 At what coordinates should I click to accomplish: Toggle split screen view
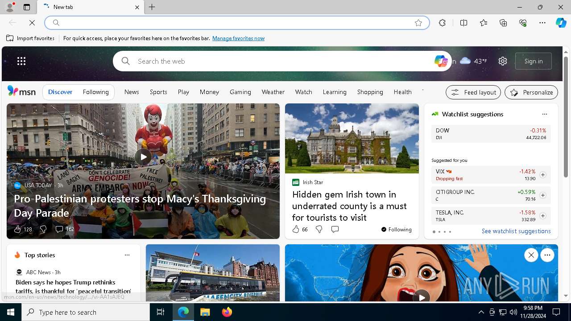(463, 23)
